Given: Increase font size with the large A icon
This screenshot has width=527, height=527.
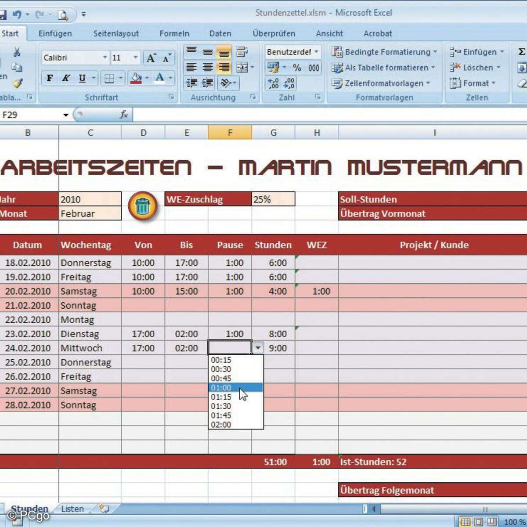Looking at the screenshot, I should point(151,58).
